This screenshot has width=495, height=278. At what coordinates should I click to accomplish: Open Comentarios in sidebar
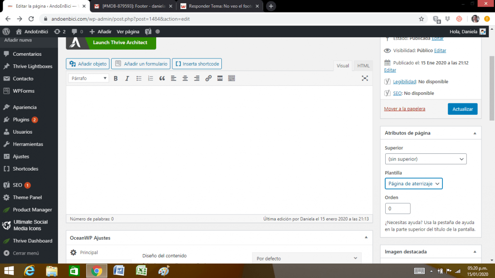[27, 54]
